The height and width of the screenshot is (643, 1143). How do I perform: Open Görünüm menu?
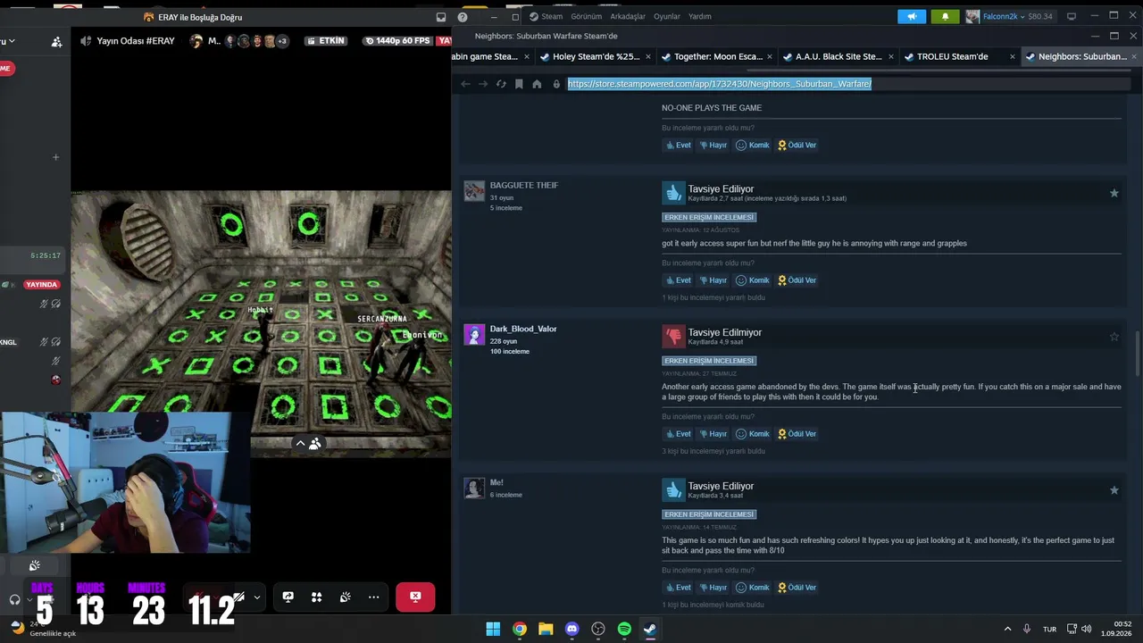coord(587,16)
